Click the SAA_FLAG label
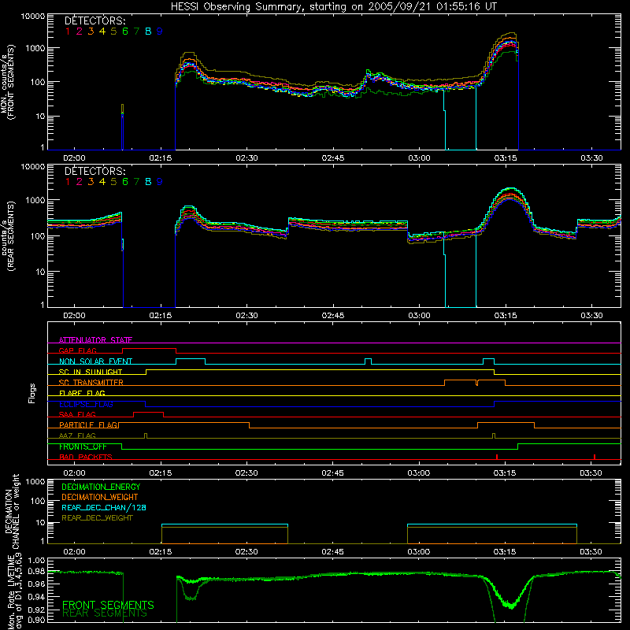 [77, 414]
